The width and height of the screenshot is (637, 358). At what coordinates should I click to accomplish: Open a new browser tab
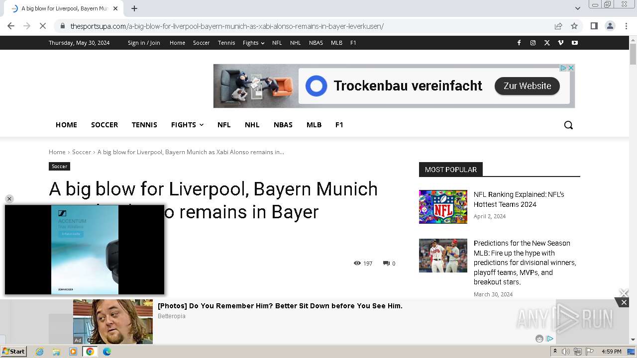(134, 8)
